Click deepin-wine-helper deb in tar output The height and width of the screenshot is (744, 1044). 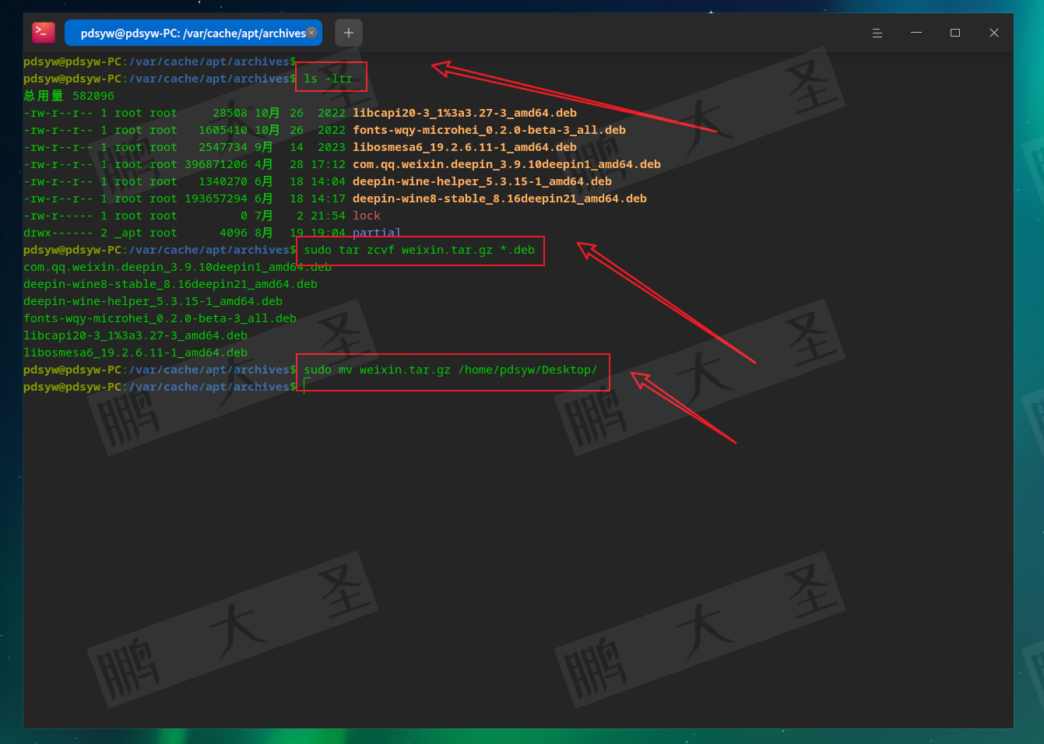click(153, 301)
